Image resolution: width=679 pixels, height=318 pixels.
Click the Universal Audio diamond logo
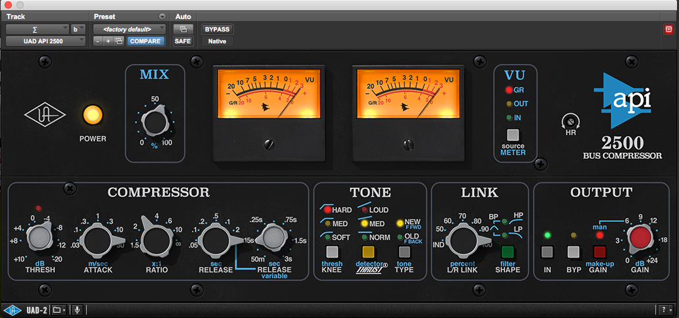coord(45,115)
